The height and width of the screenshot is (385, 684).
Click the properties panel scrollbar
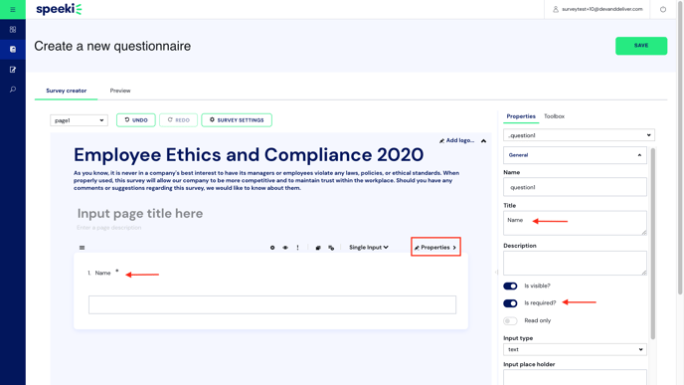click(x=652, y=244)
